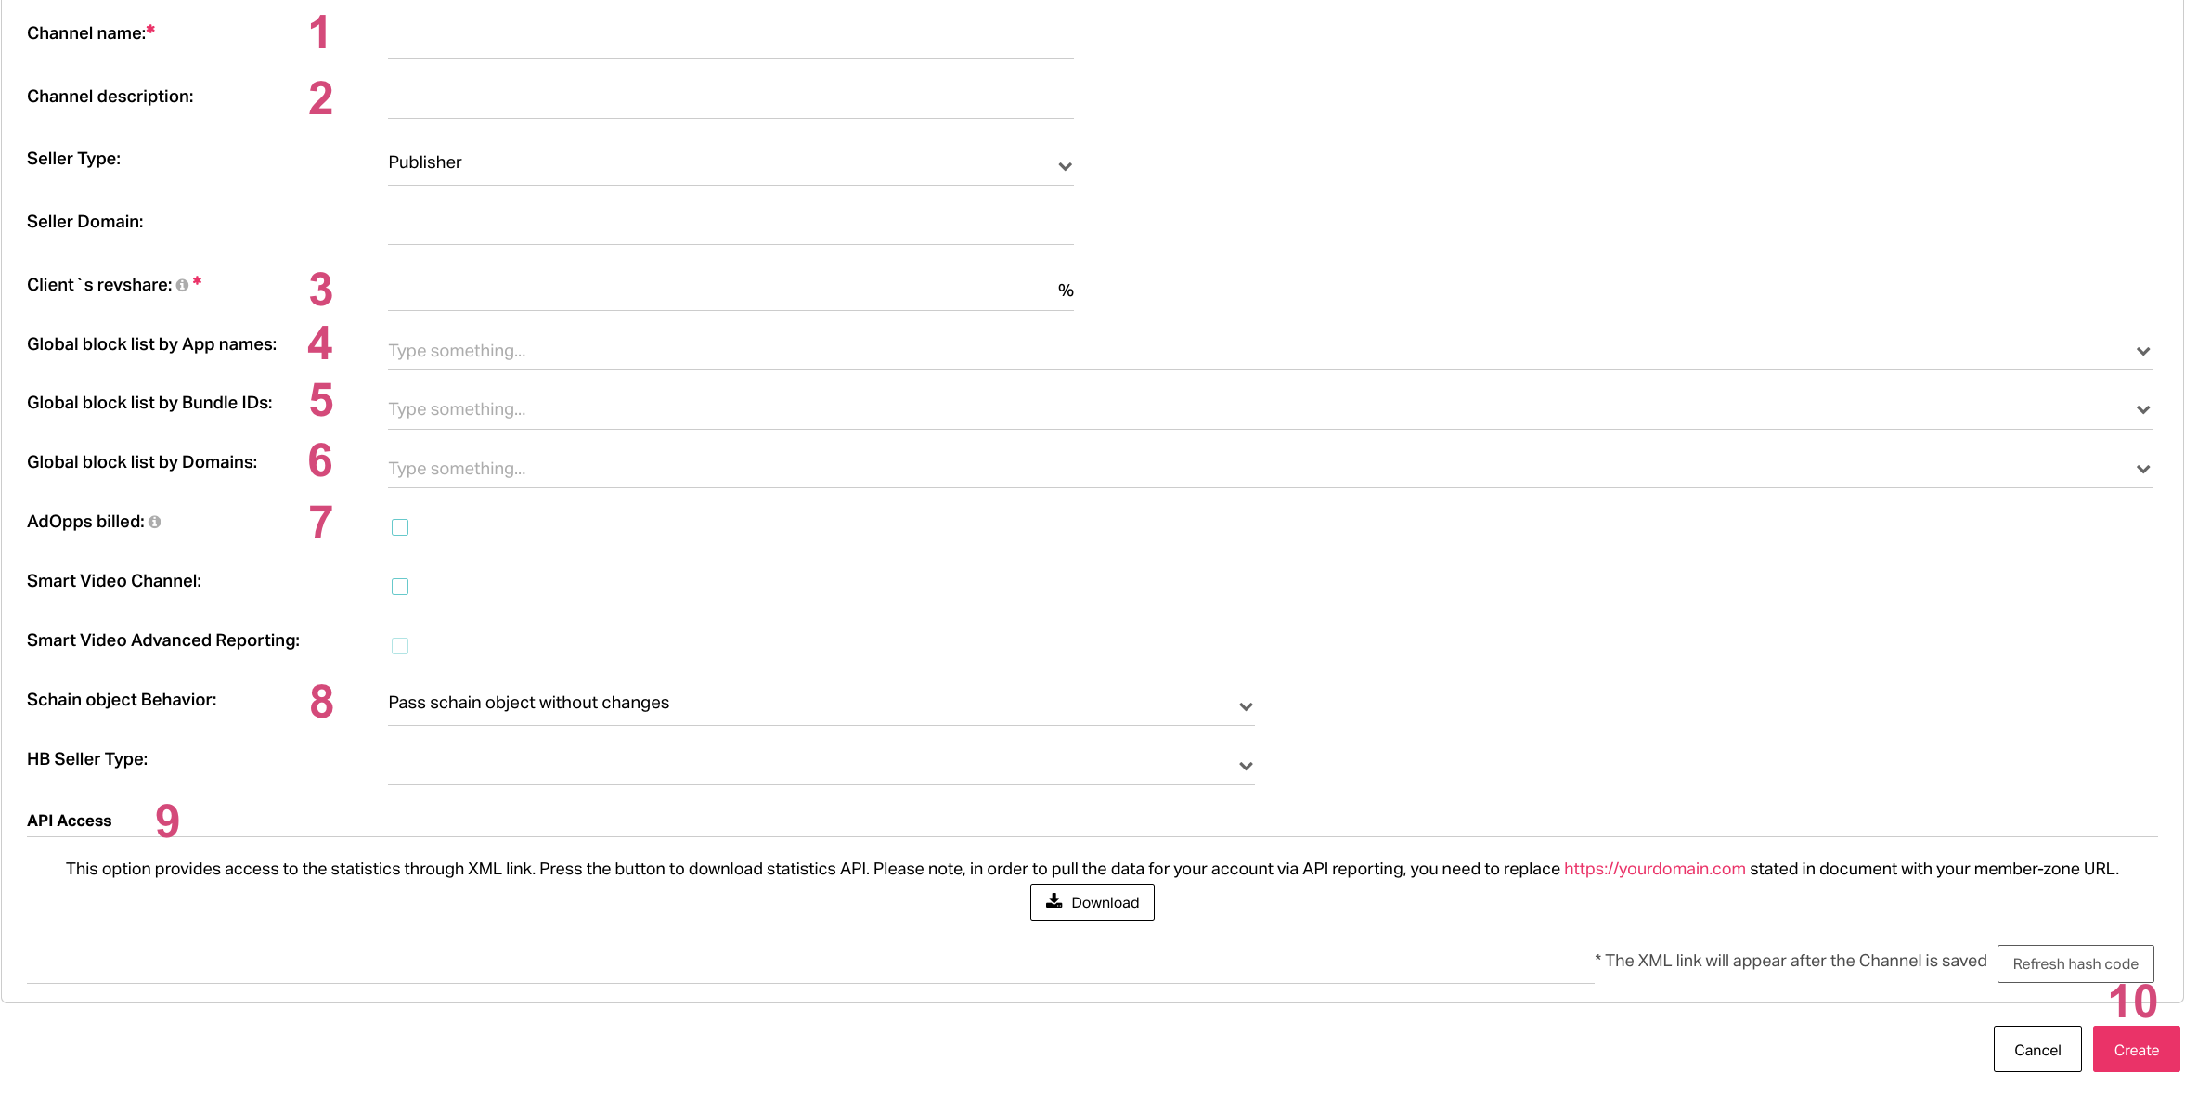Click the Cancel button

click(x=2037, y=1050)
